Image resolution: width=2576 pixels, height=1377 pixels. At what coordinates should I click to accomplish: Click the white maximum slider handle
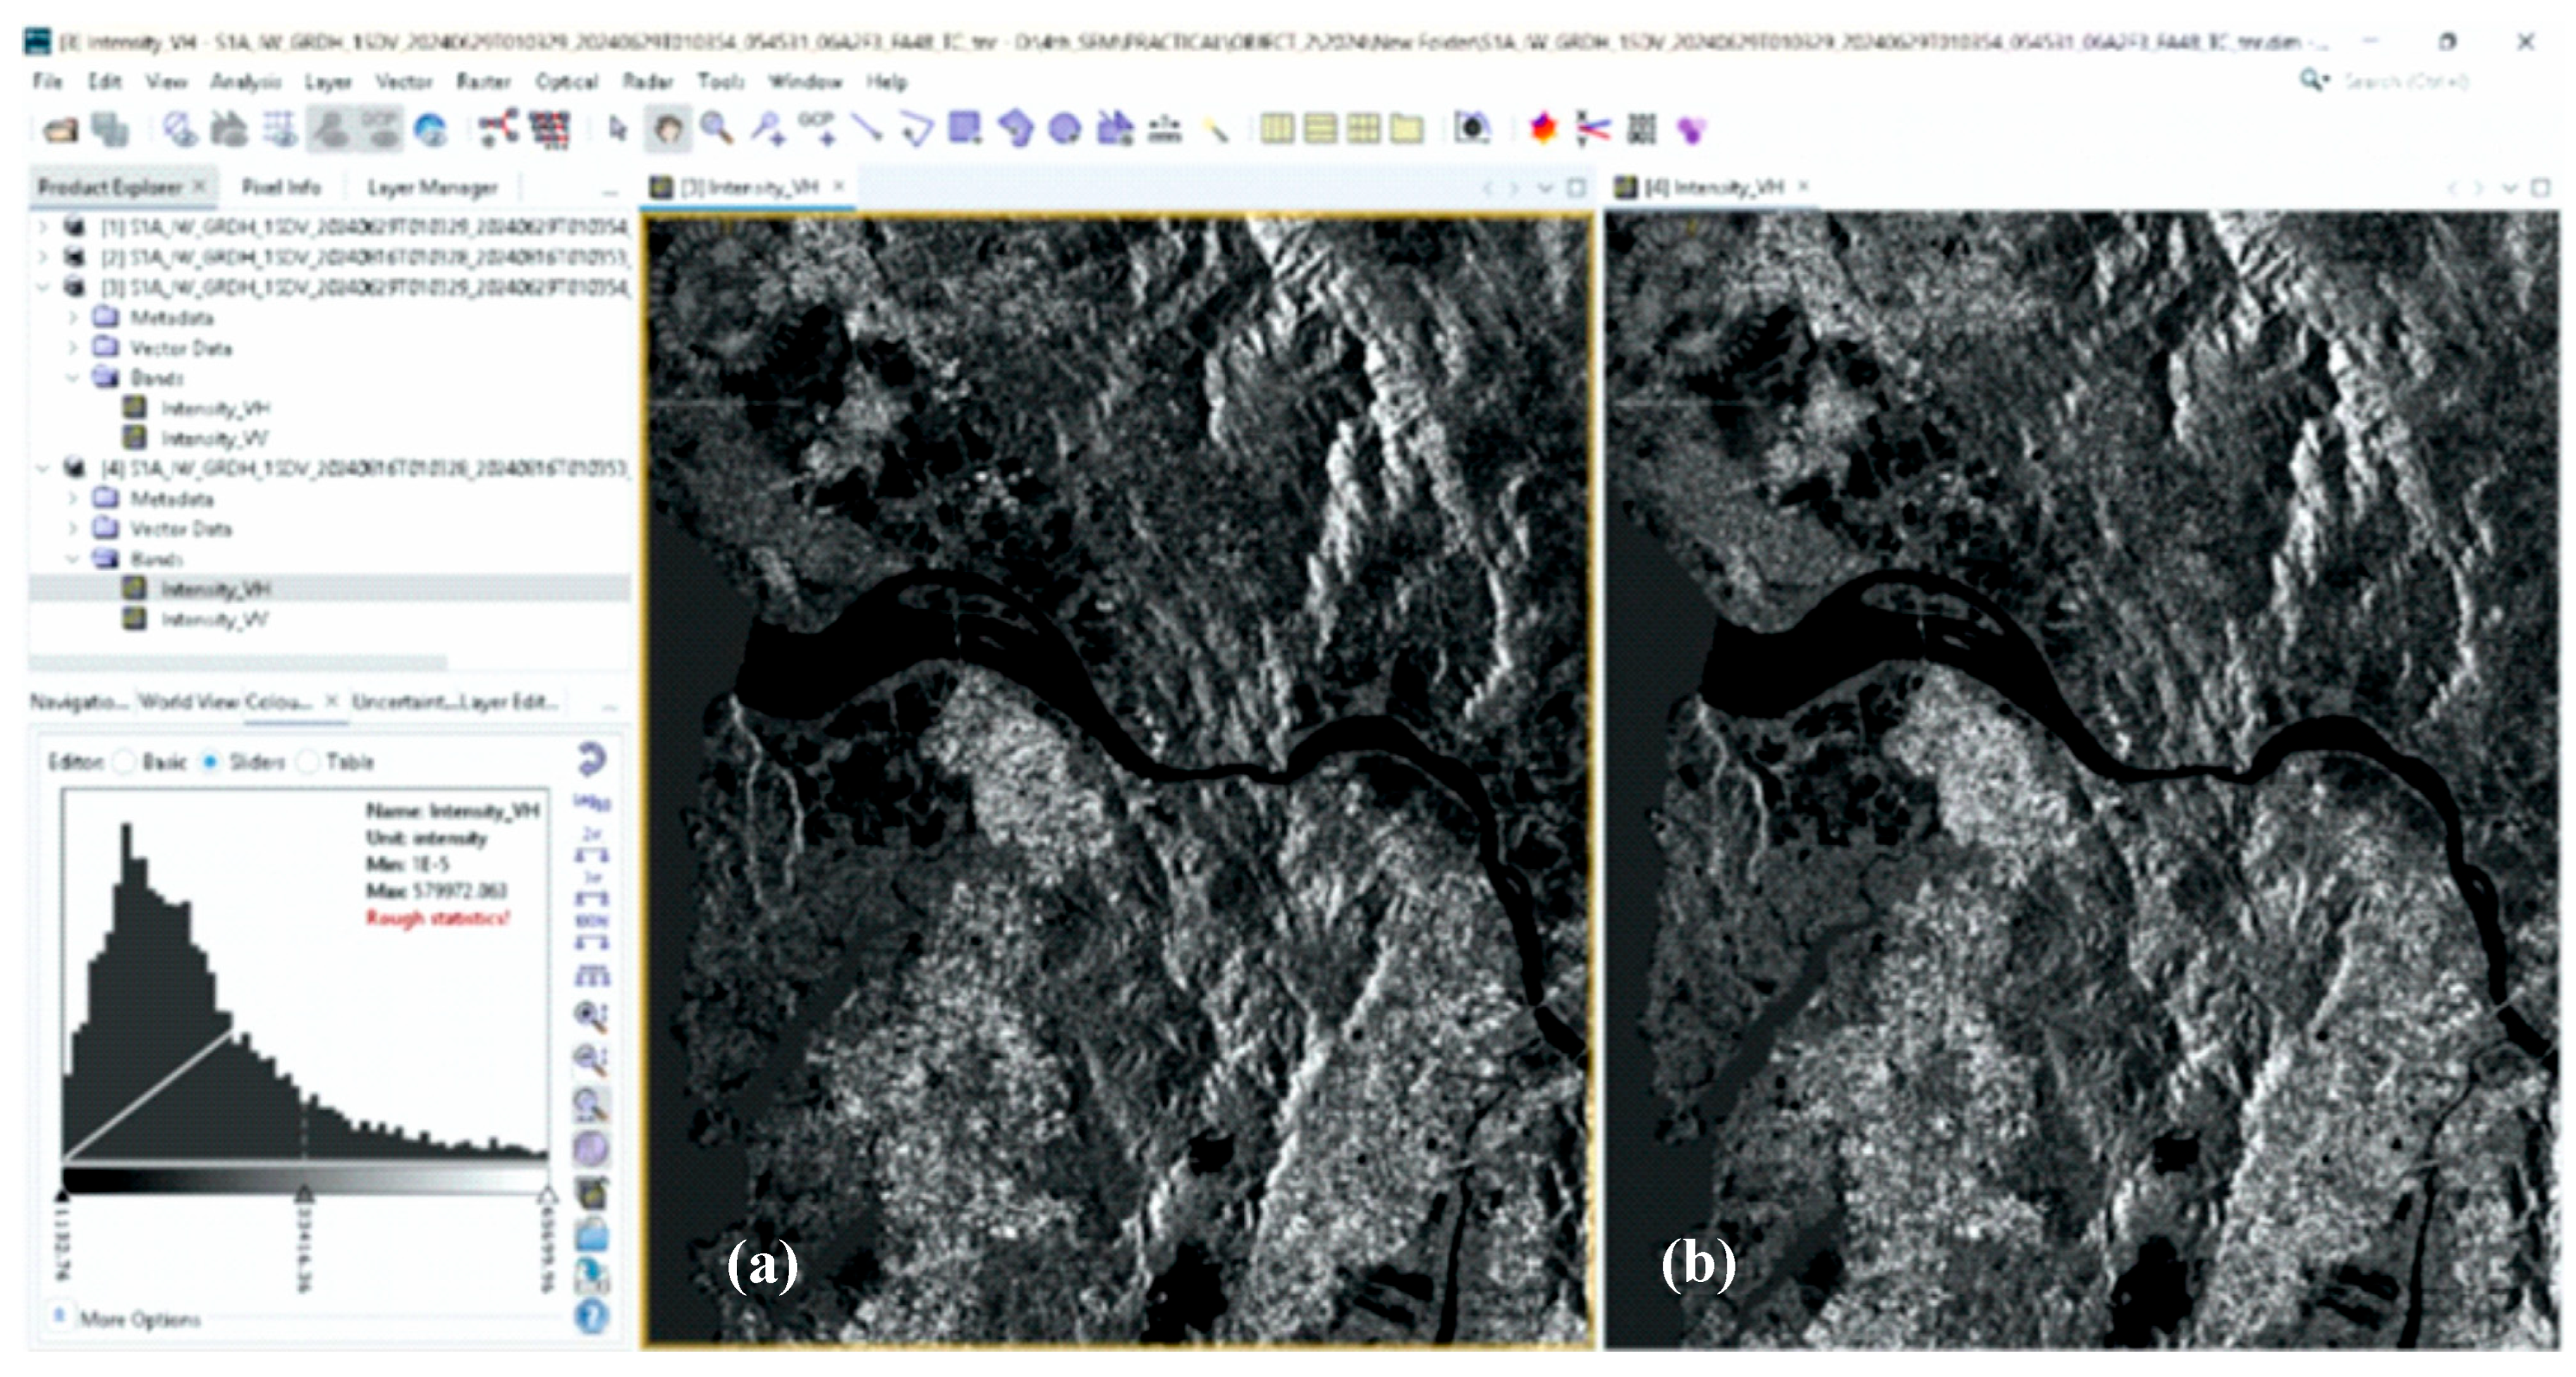point(547,1194)
